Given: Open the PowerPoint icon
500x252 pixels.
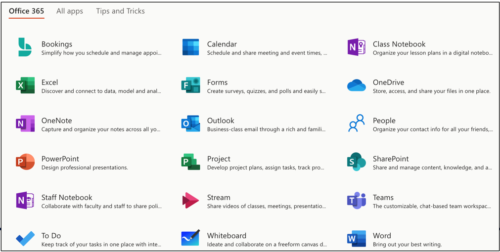Looking at the screenshot, I should pos(25,162).
